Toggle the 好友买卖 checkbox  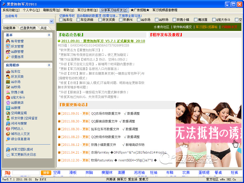tap(100, 20)
